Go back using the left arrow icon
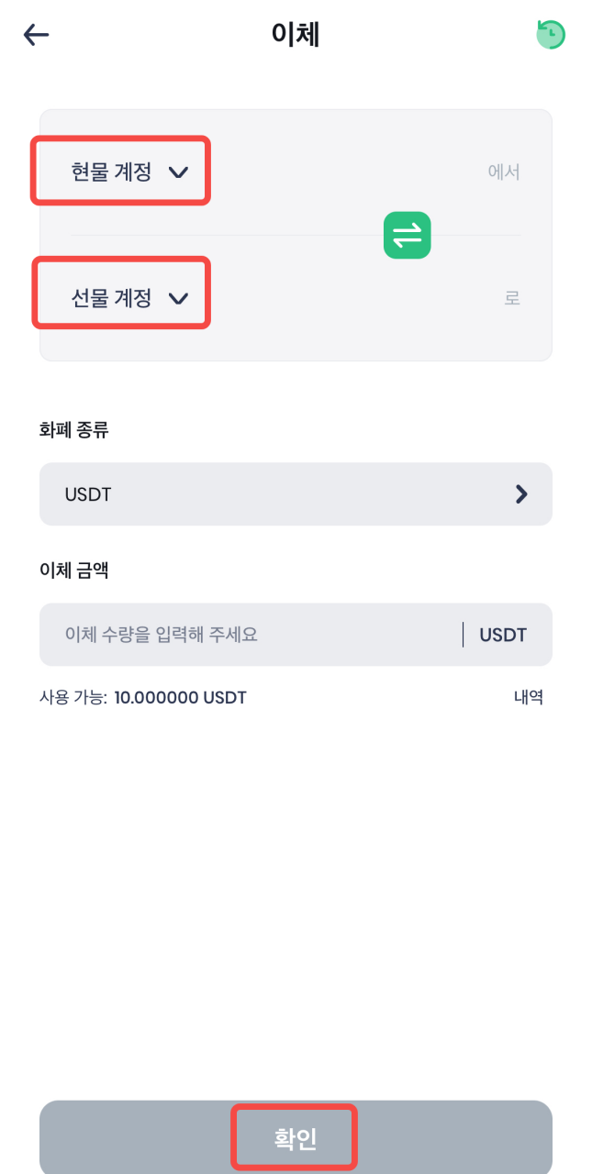The height and width of the screenshot is (1174, 592). click(36, 35)
